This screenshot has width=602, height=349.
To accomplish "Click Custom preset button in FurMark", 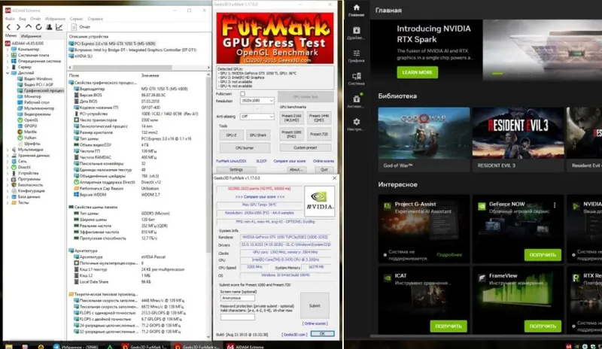I will (306, 147).
